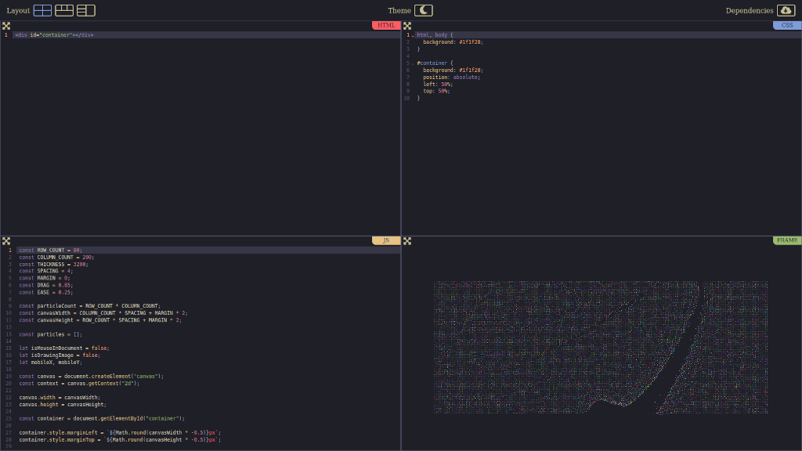This screenshot has width=802, height=451.
Task: Click the blue CSS panel label
Action: point(787,26)
